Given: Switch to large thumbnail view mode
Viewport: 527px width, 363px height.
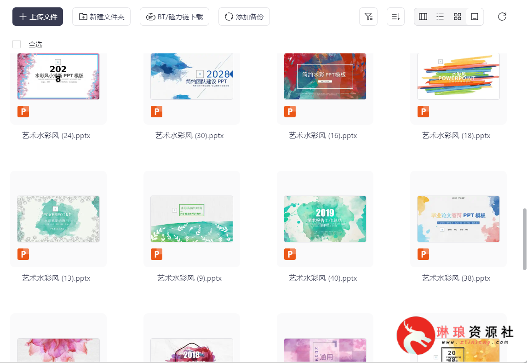Looking at the screenshot, I should (475, 17).
